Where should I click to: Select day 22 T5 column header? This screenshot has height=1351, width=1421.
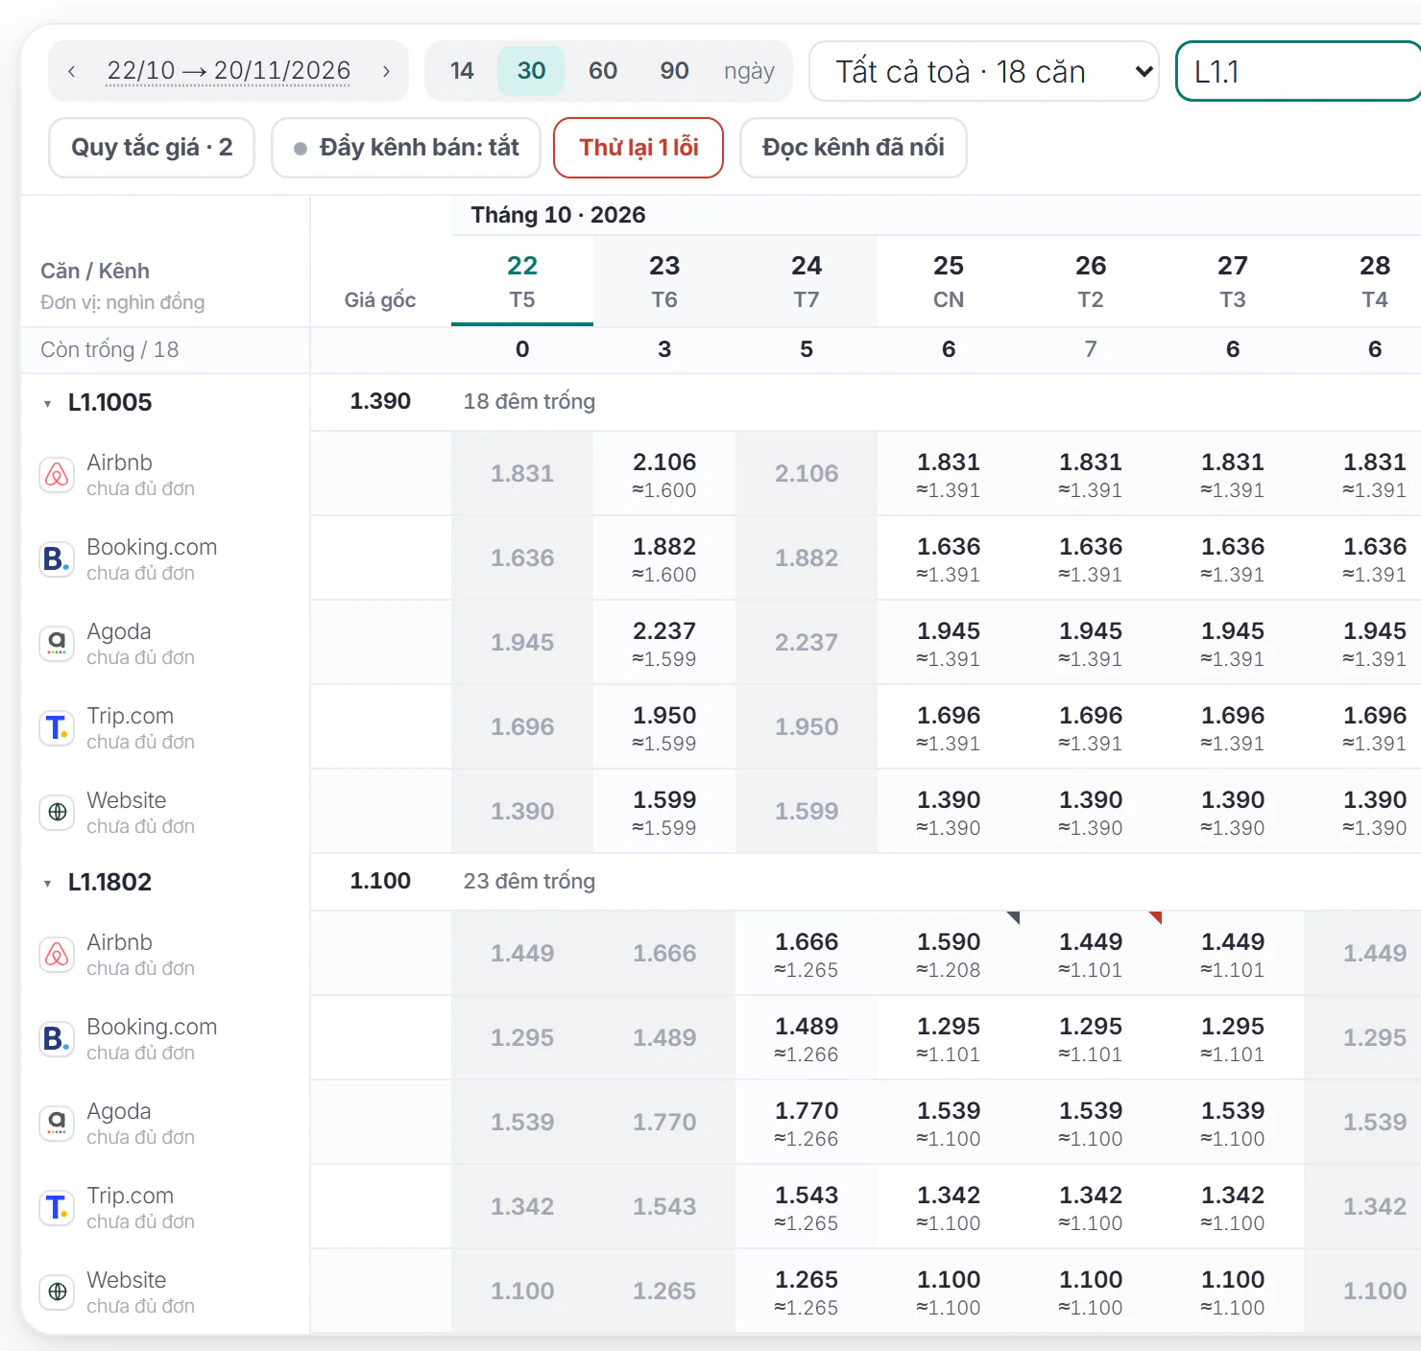(x=522, y=281)
